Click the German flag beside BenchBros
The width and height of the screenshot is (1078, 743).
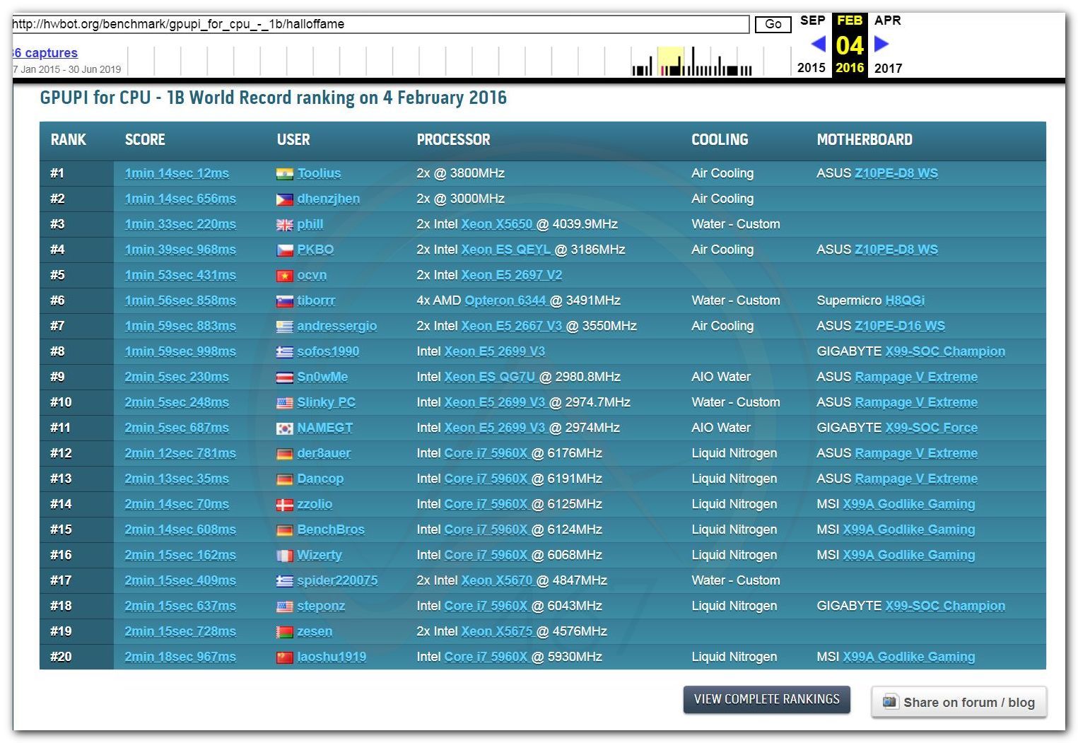(x=284, y=530)
